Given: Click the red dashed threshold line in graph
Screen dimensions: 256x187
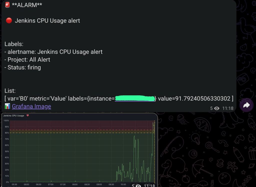Looking at the screenshot, I should point(75,130).
